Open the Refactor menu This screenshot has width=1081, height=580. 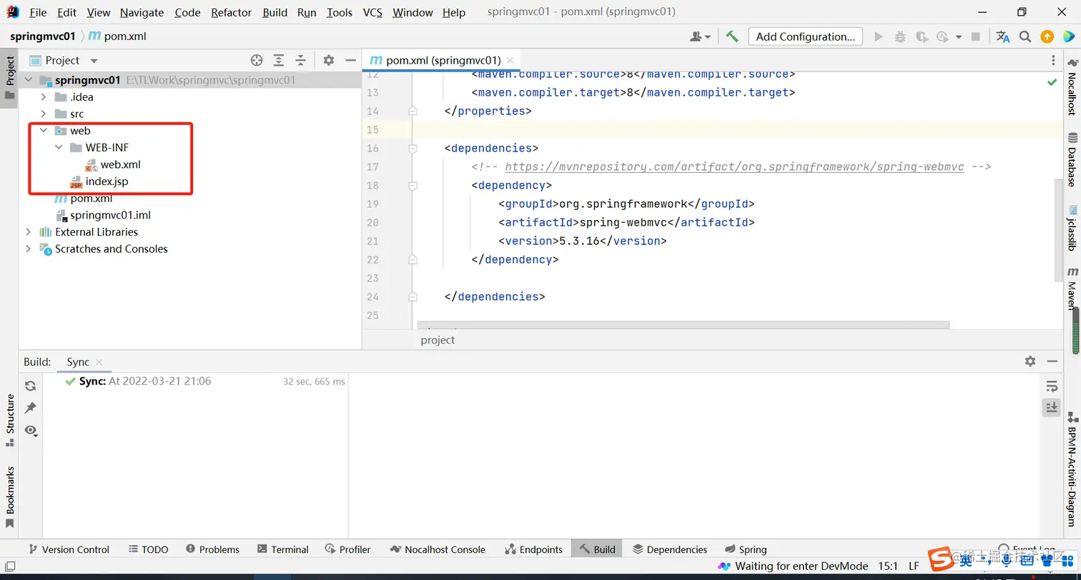coord(232,12)
